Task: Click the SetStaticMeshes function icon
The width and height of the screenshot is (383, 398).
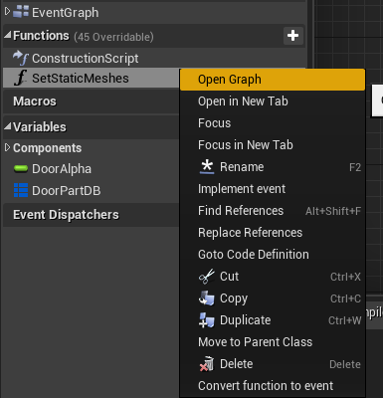Action: (20, 79)
